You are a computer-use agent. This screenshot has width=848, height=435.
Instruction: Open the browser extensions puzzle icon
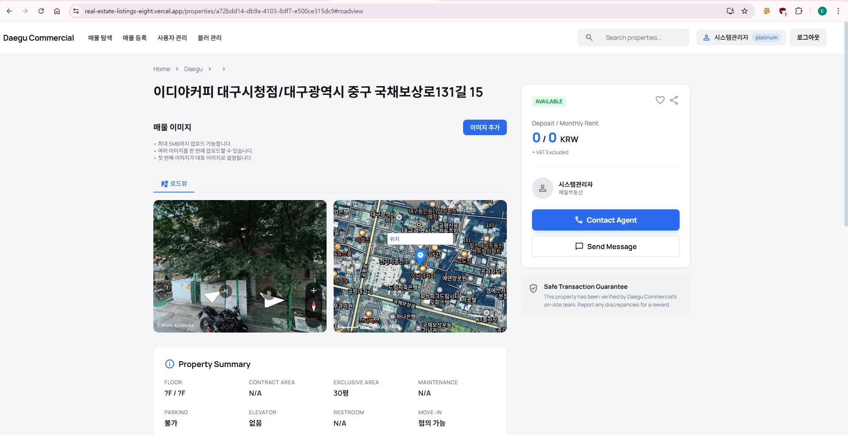799,11
